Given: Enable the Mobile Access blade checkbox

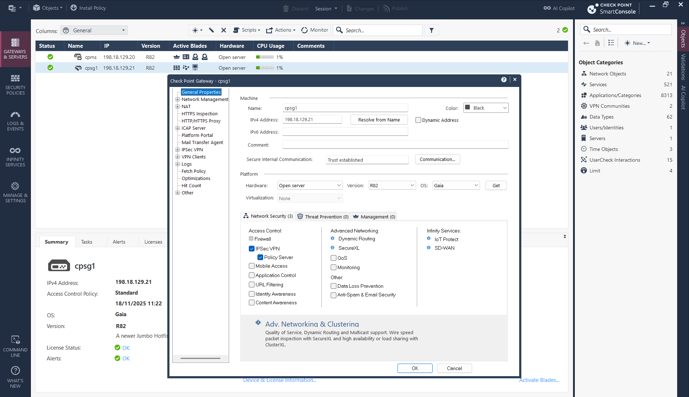Looking at the screenshot, I should pos(252,266).
